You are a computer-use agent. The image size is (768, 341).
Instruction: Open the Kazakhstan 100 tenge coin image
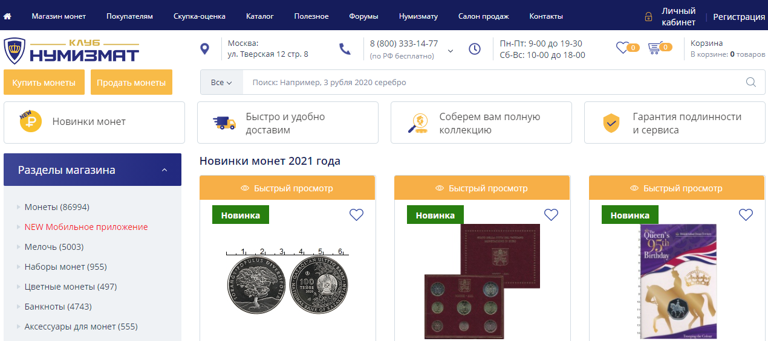287,281
